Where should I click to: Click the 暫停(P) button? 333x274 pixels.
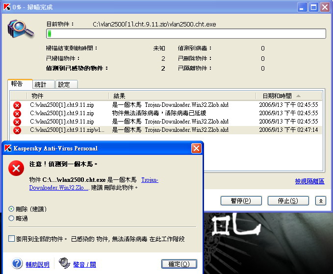[241, 201]
